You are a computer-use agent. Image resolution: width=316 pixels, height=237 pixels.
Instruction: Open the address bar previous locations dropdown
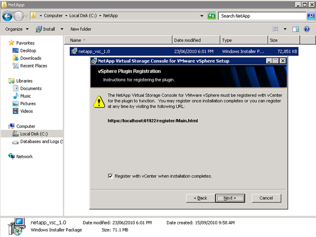(x=201, y=16)
